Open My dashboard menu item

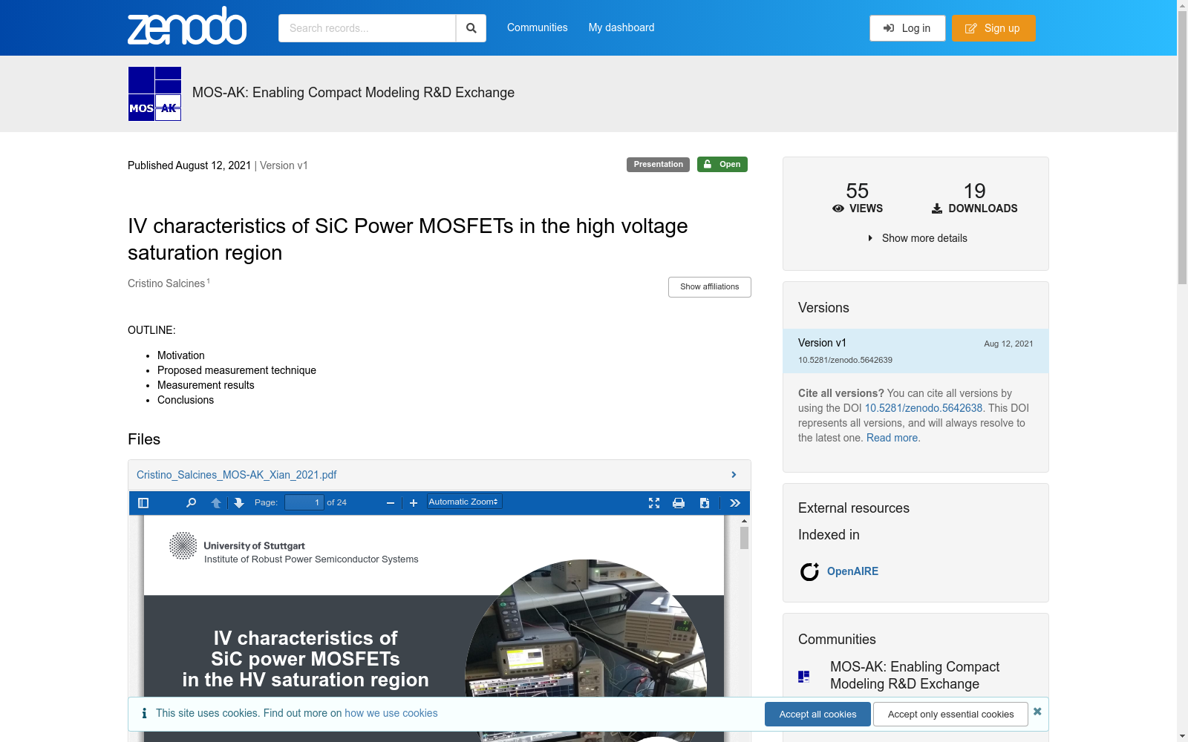pyautogui.click(x=621, y=27)
